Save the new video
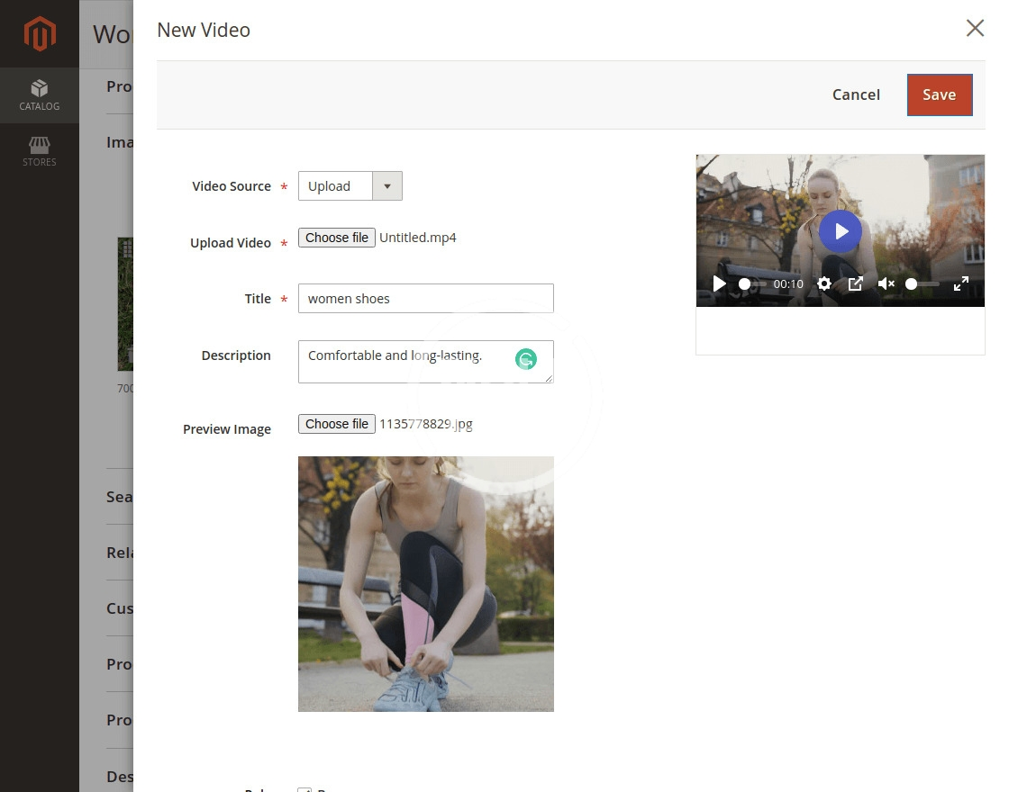 point(939,94)
